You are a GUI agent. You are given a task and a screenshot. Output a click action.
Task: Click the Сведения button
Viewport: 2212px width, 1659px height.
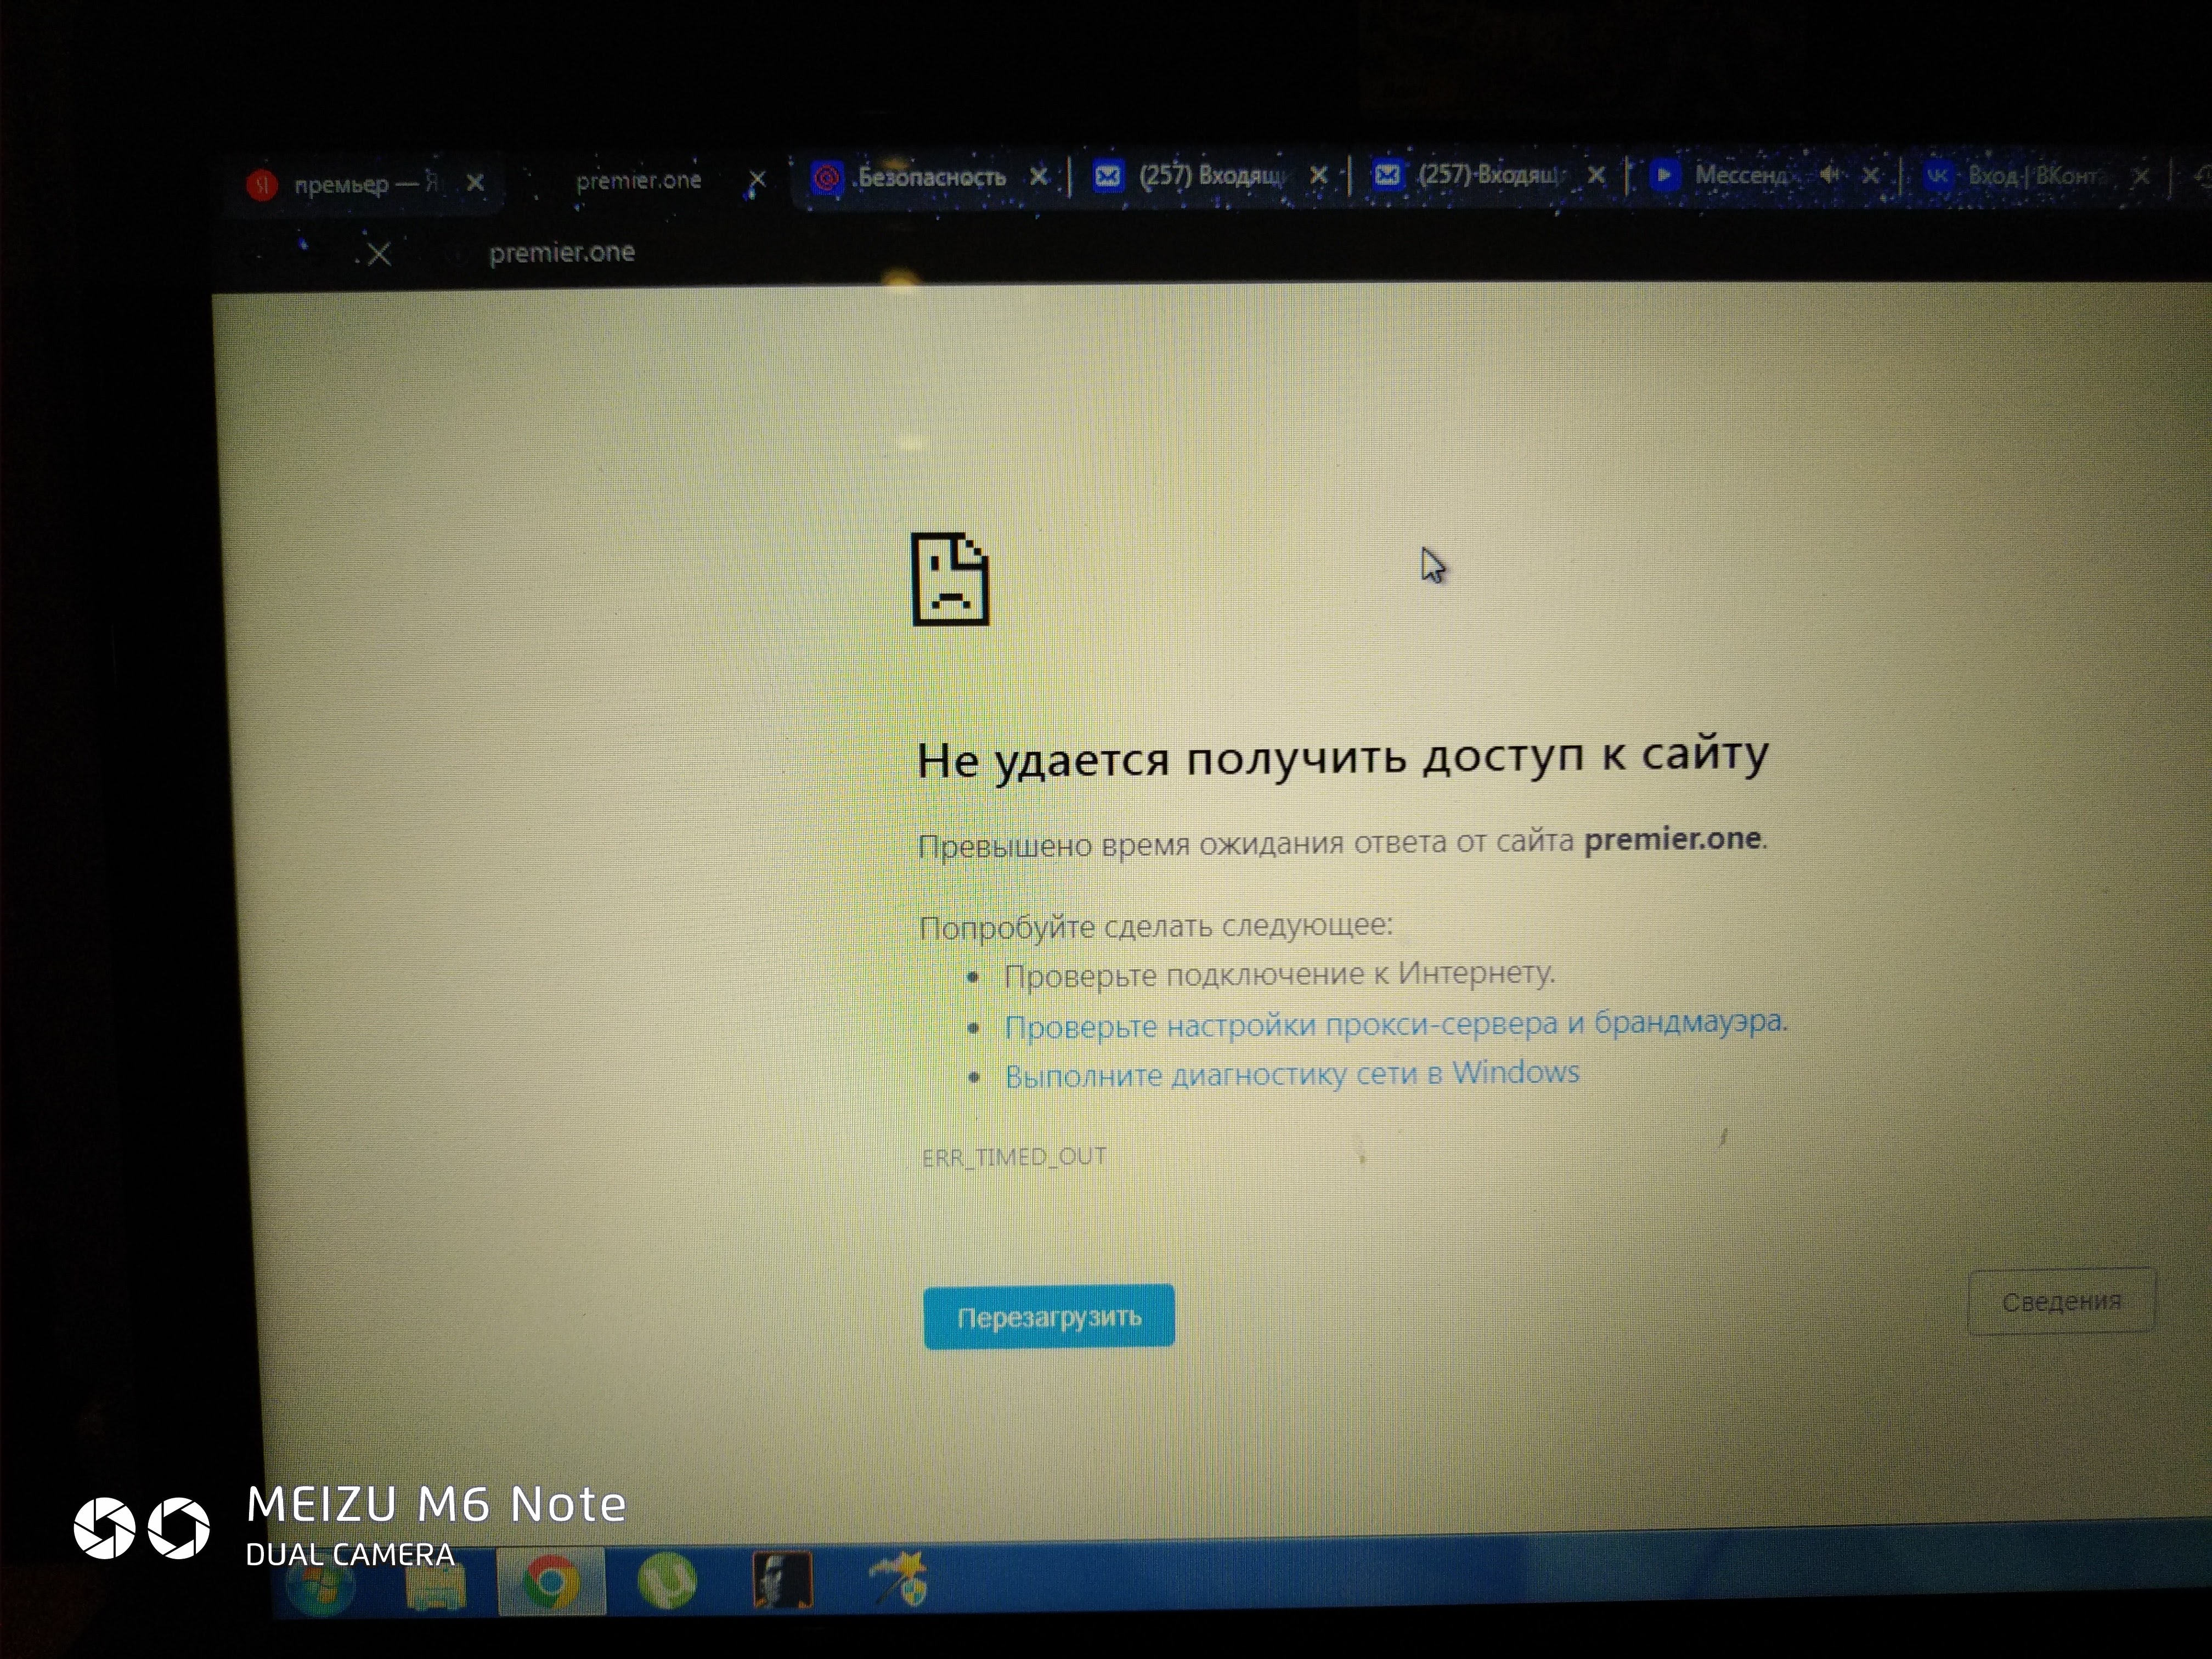pyautogui.click(x=2061, y=1301)
